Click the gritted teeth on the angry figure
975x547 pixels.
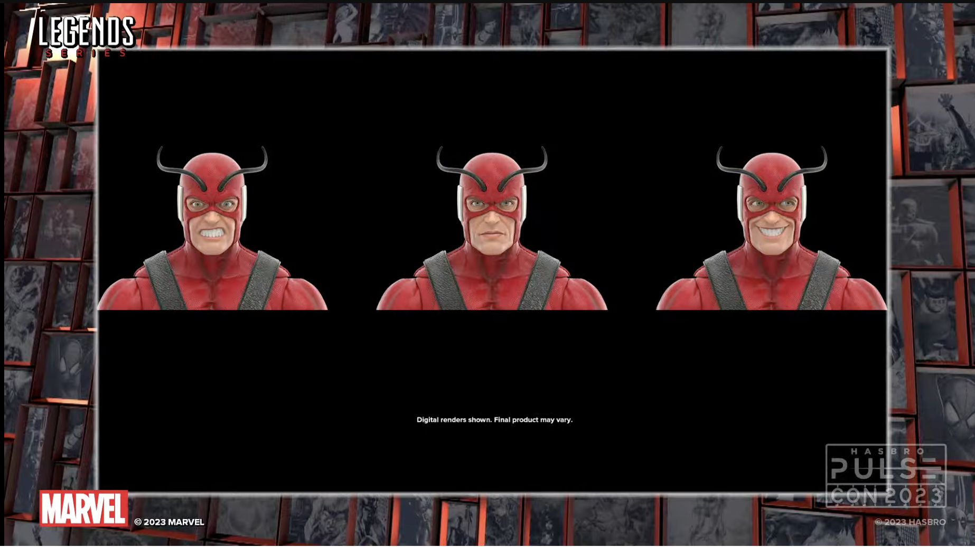click(x=212, y=233)
